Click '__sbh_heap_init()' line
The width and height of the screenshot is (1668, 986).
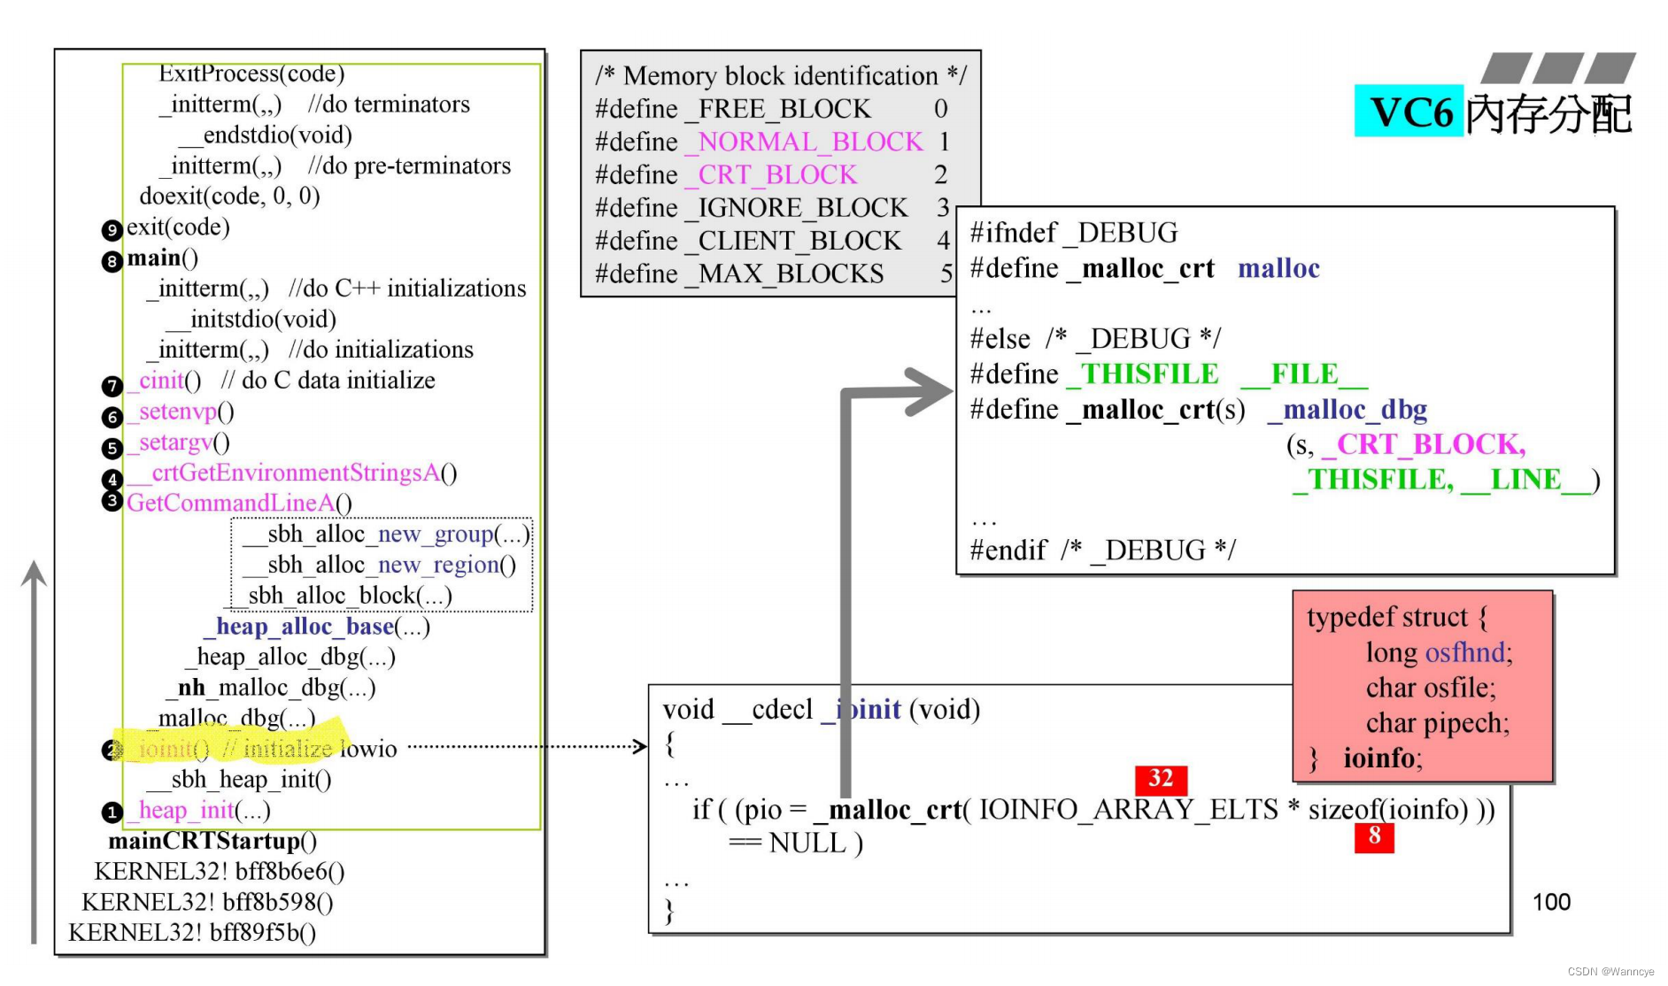[x=239, y=780]
